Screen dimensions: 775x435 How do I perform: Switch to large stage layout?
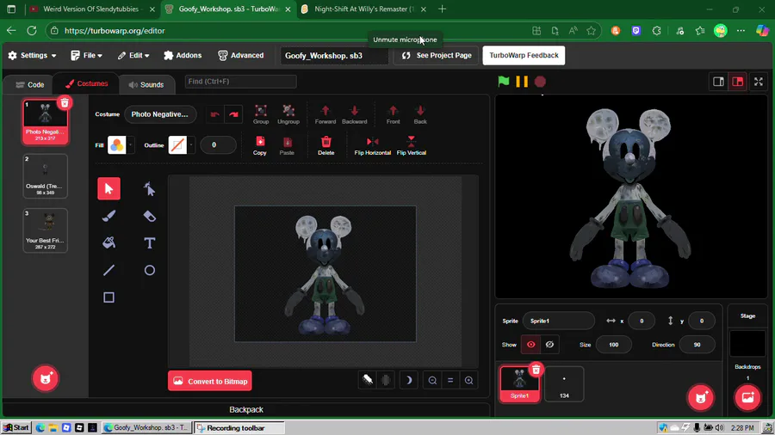pos(737,82)
